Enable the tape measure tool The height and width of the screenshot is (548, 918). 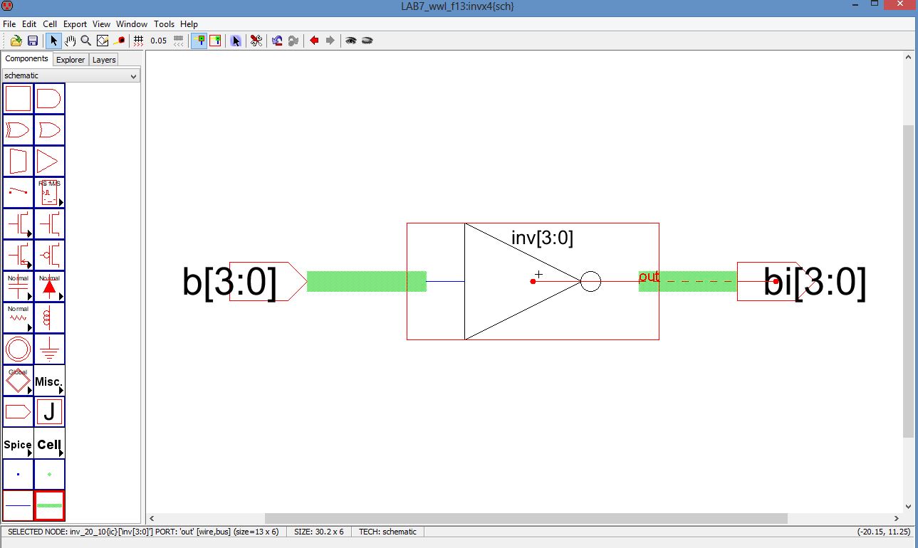[x=119, y=41]
